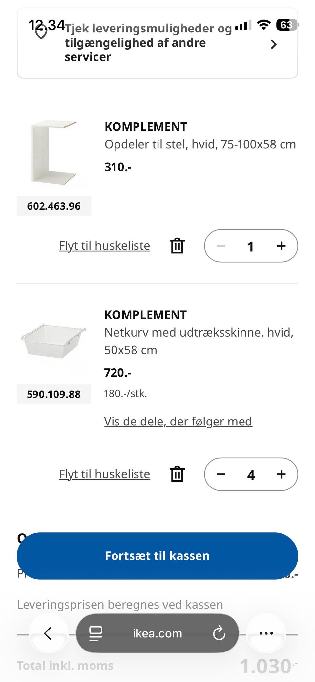Screen dimensions: 315x682
Task: Open the Opdeler til stel product image
Action: coord(54,153)
